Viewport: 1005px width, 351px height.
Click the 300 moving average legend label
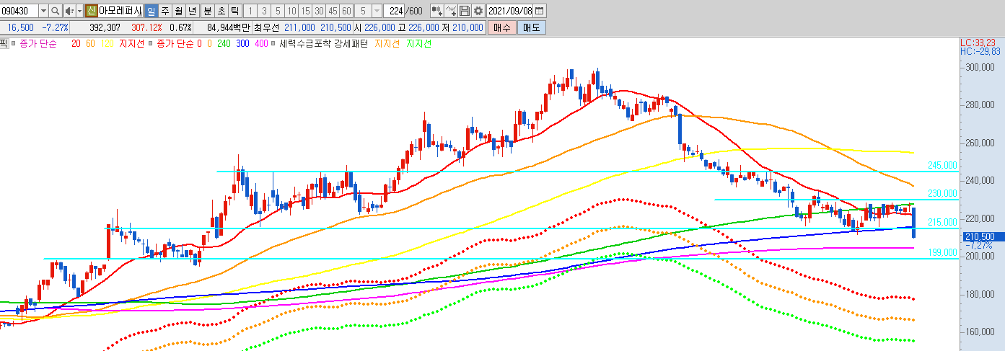[242, 43]
